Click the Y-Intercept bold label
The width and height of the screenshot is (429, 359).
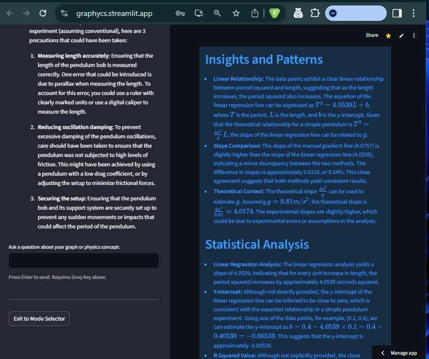(228, 291)
